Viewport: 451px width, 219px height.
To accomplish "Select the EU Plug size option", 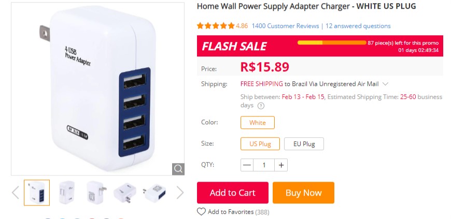I will (304, 144).
